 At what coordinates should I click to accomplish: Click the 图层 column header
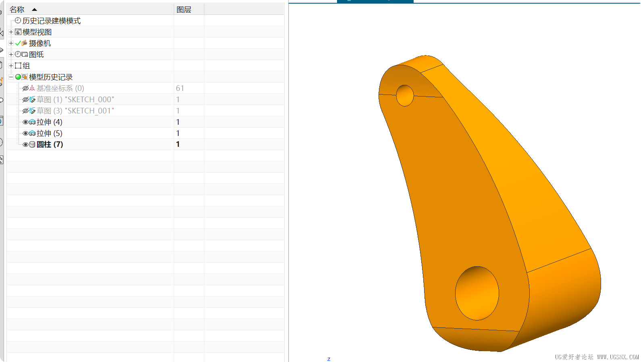click(189, 9)
